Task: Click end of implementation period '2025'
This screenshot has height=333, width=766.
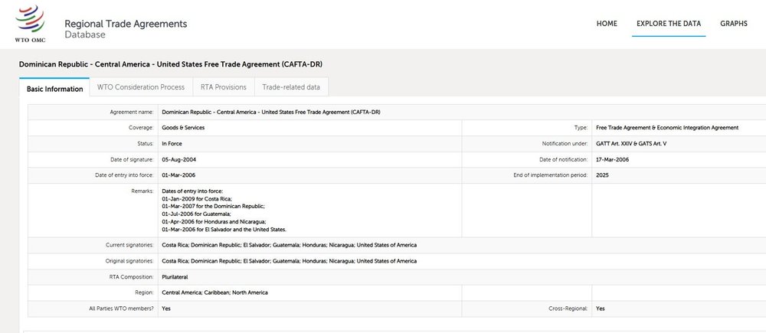Action: (602, 175)
